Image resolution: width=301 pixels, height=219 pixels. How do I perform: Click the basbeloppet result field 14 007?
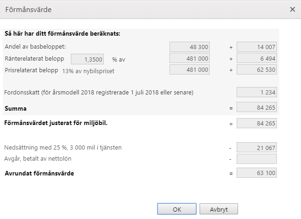[257, 47]
